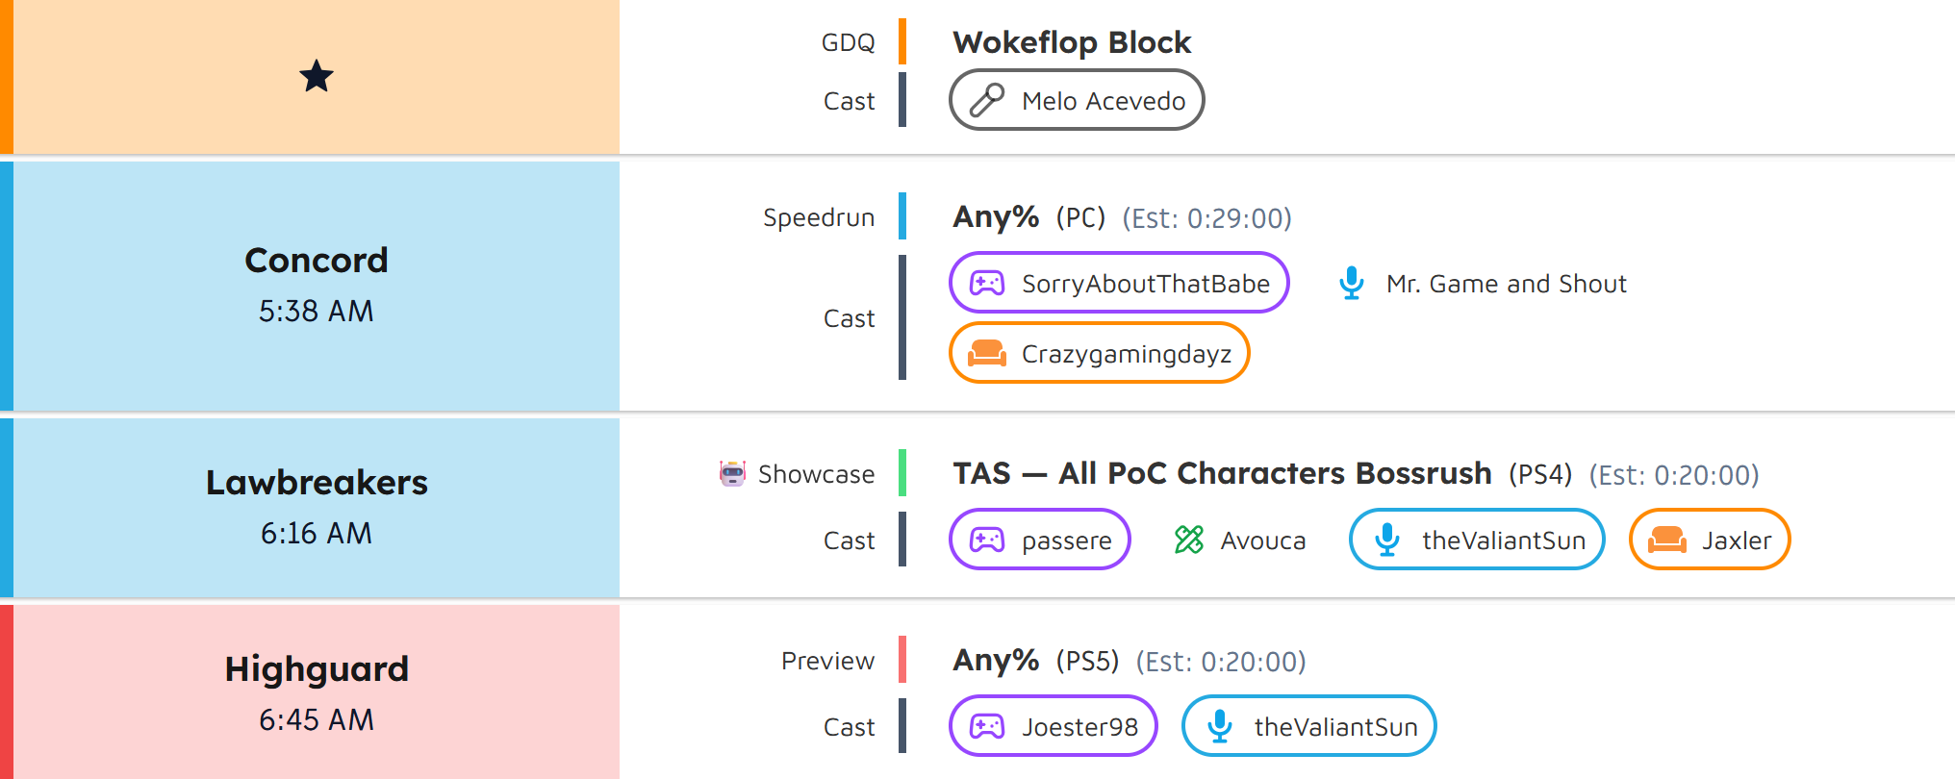Click the star icon in the orange block
The image size is (1955, 779).
(x=316, y=76)
